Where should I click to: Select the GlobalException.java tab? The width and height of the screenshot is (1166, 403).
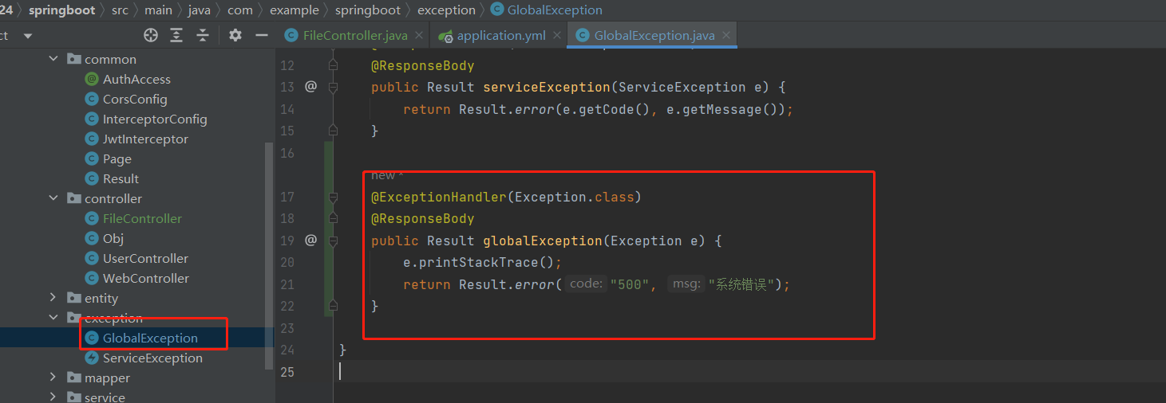coord(654,35)
